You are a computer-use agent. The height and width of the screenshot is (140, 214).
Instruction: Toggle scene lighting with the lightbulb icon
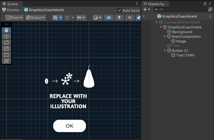coord(119,18)
